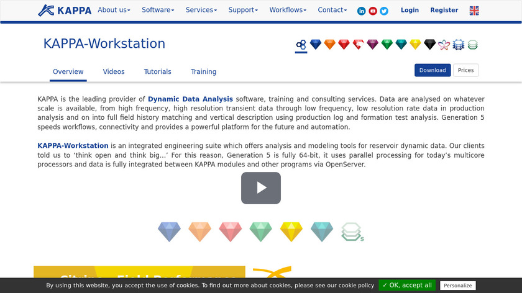This screenshot has width=522, height=293.
Task: Select the orange diamond product icon in header row
Action: click(329, 44)
